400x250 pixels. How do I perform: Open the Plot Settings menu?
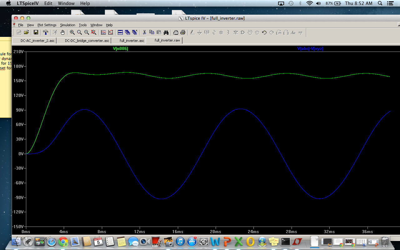coord(47,25)
